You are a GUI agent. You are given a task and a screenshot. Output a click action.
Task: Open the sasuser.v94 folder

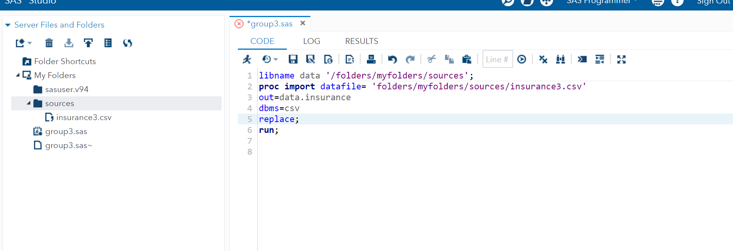click(x=67, y=89)
